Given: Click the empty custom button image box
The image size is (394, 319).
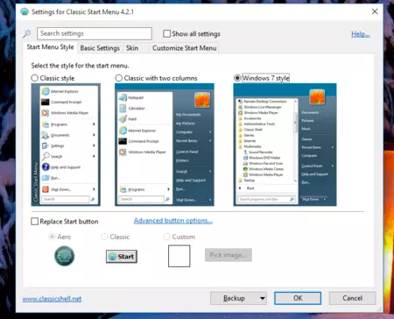Looking at the screenshot, I should 179,256.
